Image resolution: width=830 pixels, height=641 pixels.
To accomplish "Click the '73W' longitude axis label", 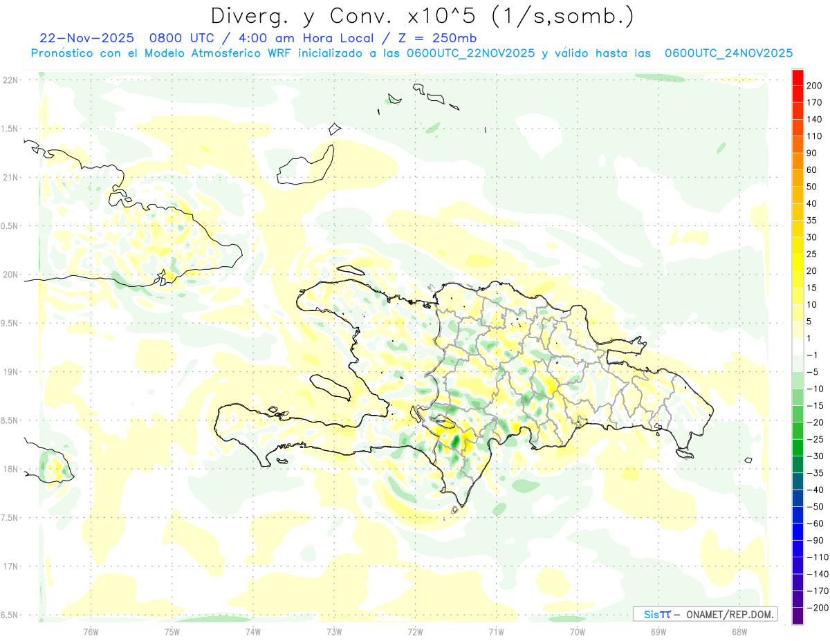I will [334, 631].
